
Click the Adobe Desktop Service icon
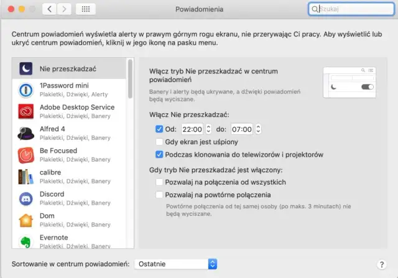tap(25, 111)
